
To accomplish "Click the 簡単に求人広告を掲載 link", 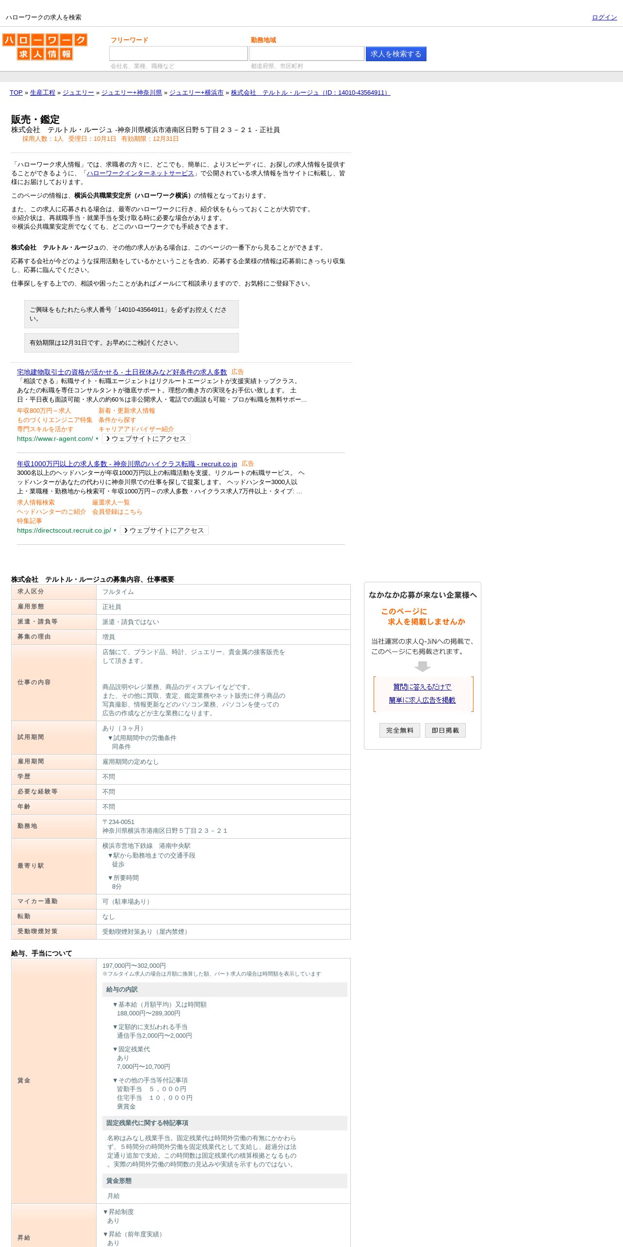I will [422, 700].
